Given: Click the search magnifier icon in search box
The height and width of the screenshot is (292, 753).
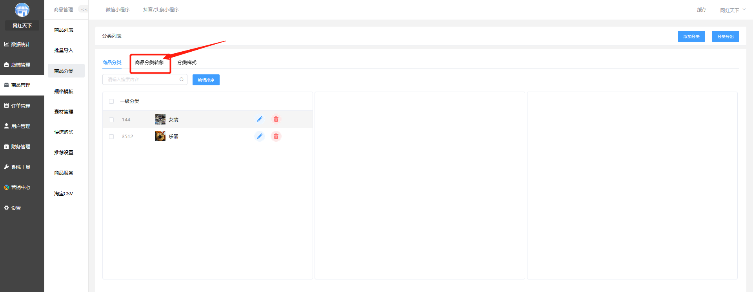Looking at the screenshot, I should [x=182, y=79].
